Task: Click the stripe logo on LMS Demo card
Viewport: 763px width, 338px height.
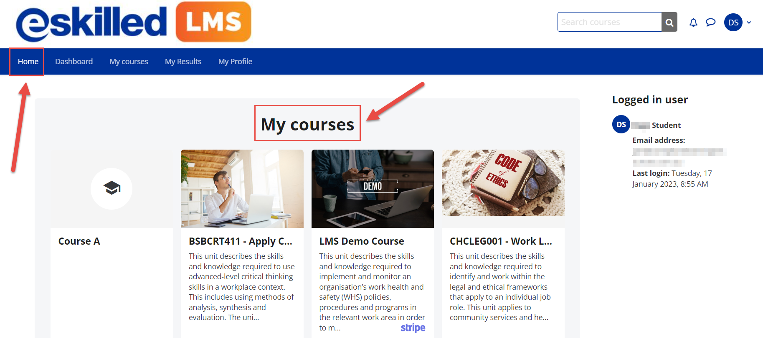Action: coord(413,328)
